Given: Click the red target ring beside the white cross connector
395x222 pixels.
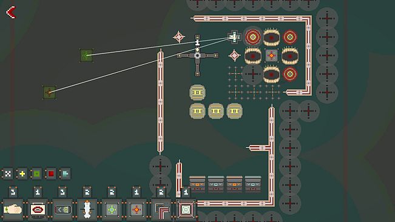Looking at the screenshot, I should pyautogui.click(x=253, y=37).
